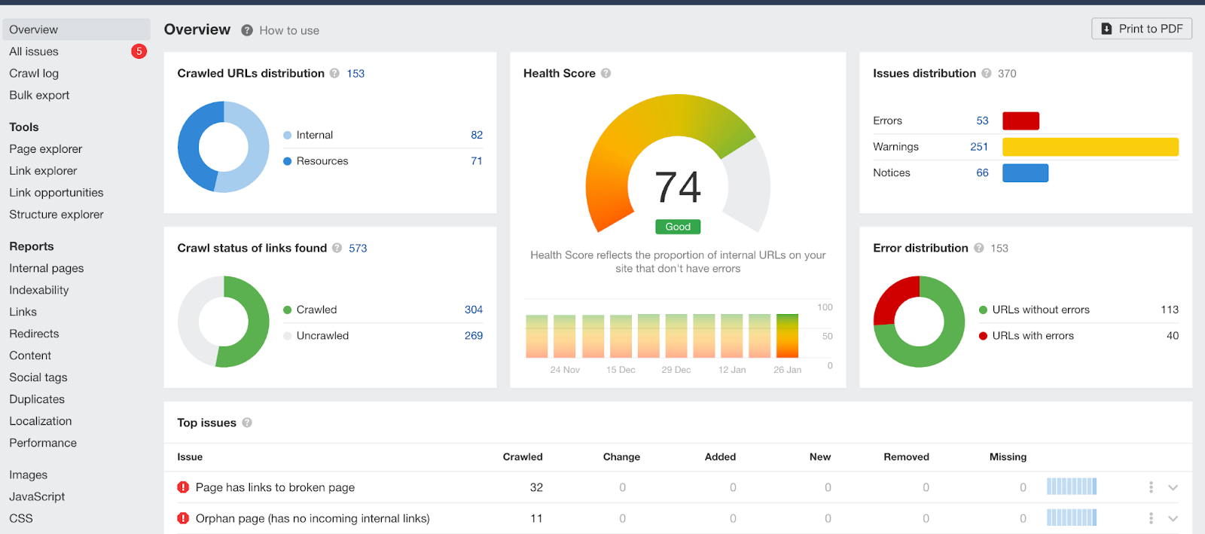Click the red Errors bar
The image size is (1205, 534).
[x=1020, y=121]
